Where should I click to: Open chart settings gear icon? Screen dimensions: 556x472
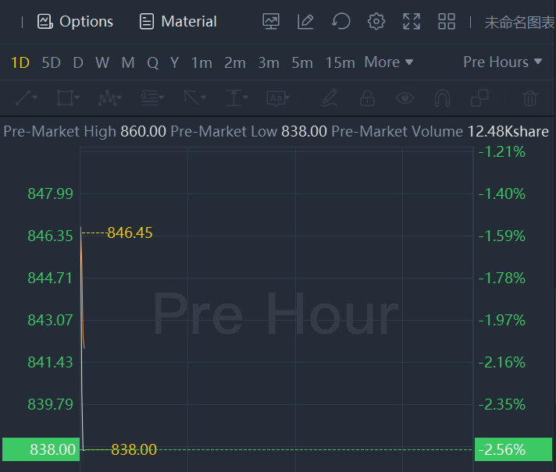pyautogui.click(x=376, y=22)
